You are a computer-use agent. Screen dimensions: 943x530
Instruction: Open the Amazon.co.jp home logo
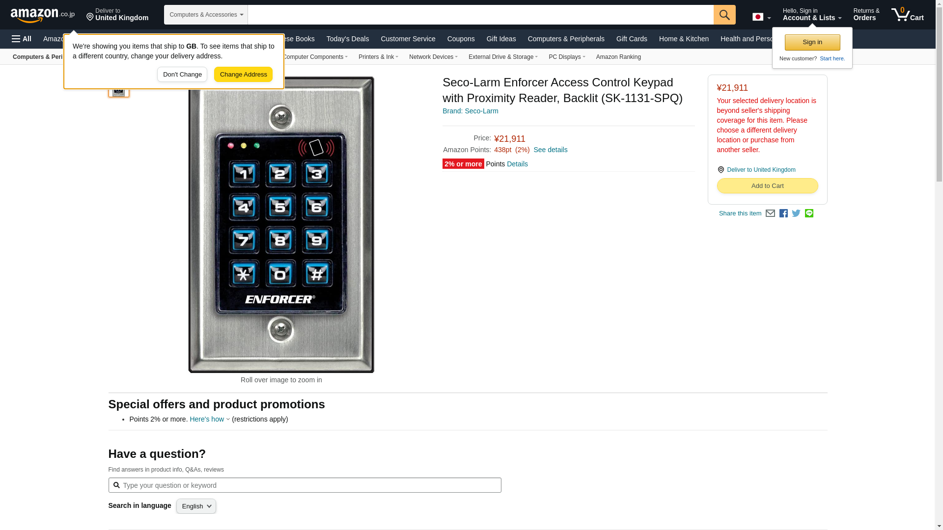pos(43,15)
